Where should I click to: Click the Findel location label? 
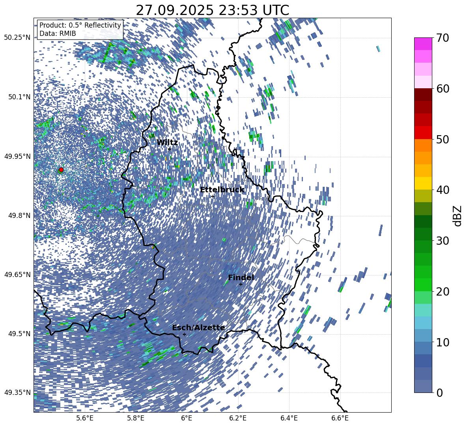click(x=241, y=277)
